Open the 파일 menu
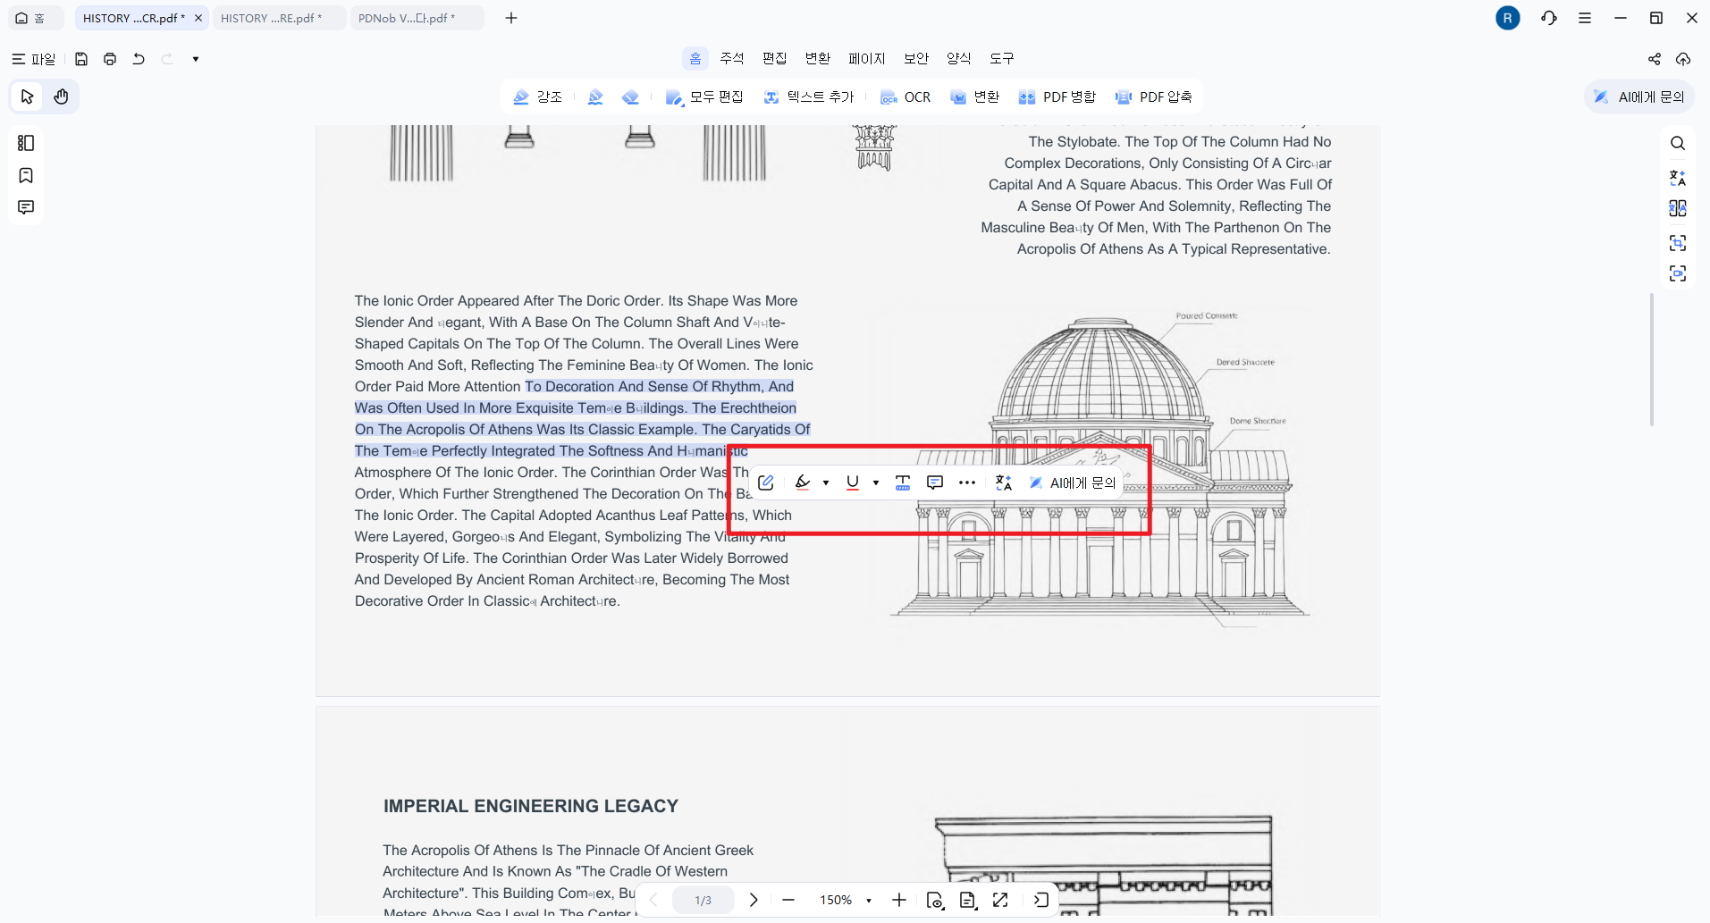The width and height of the screenshot is (1710, 923). [x=33, y=59]
